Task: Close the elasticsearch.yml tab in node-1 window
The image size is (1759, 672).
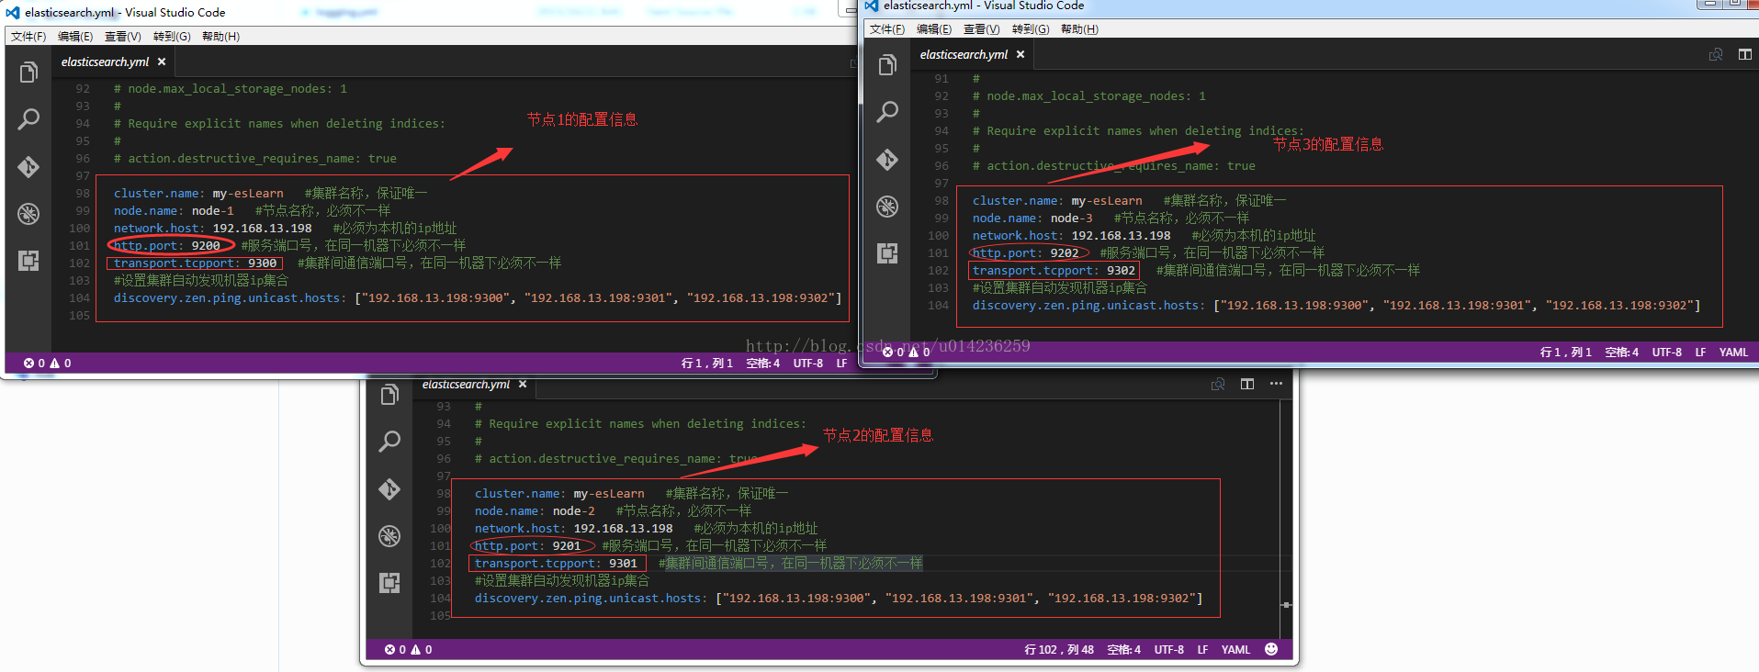Action: [162, 62]
